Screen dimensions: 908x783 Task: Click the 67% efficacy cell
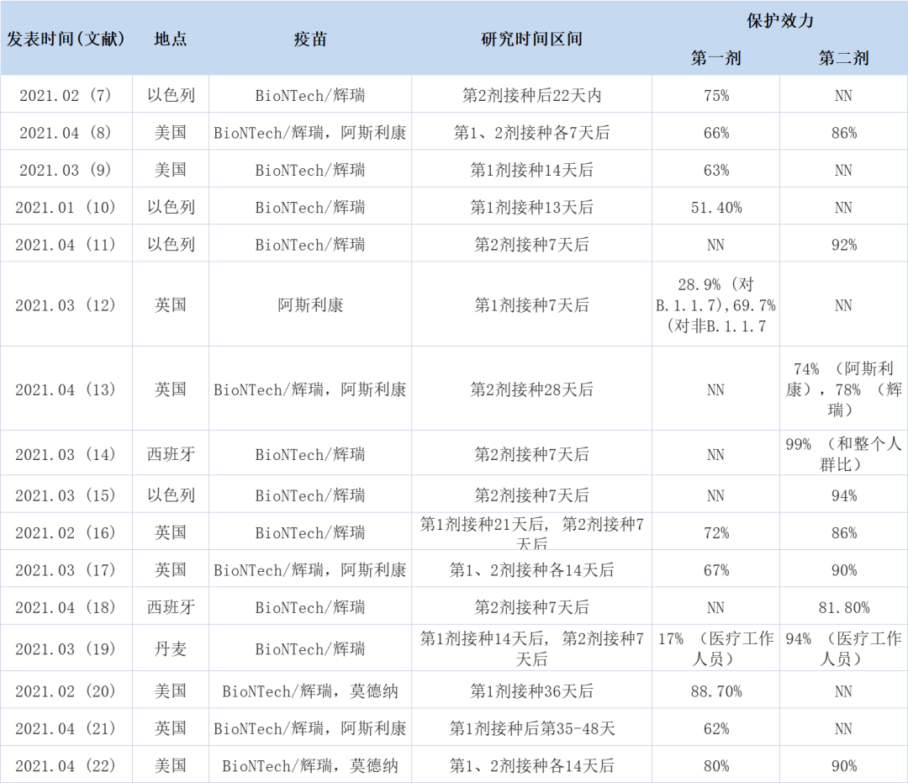[715, 570]
